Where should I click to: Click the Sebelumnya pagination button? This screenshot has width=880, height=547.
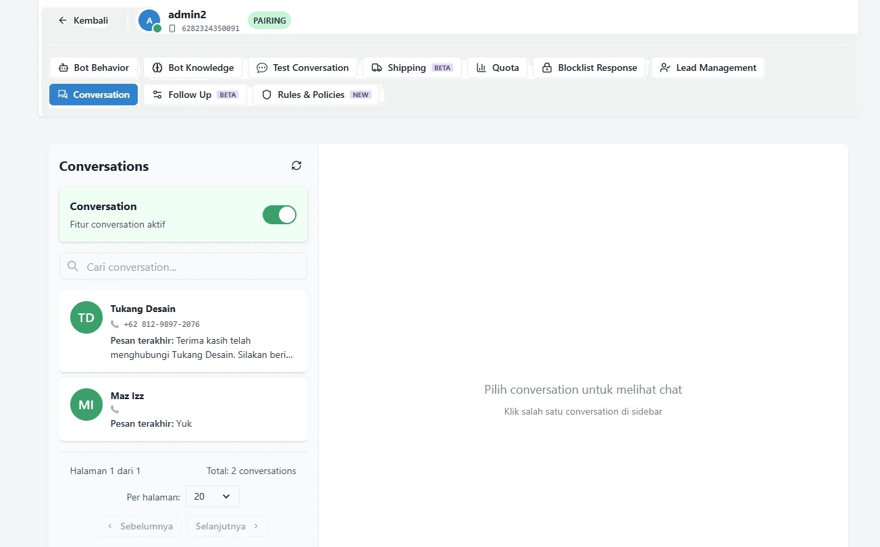(139, 526)
